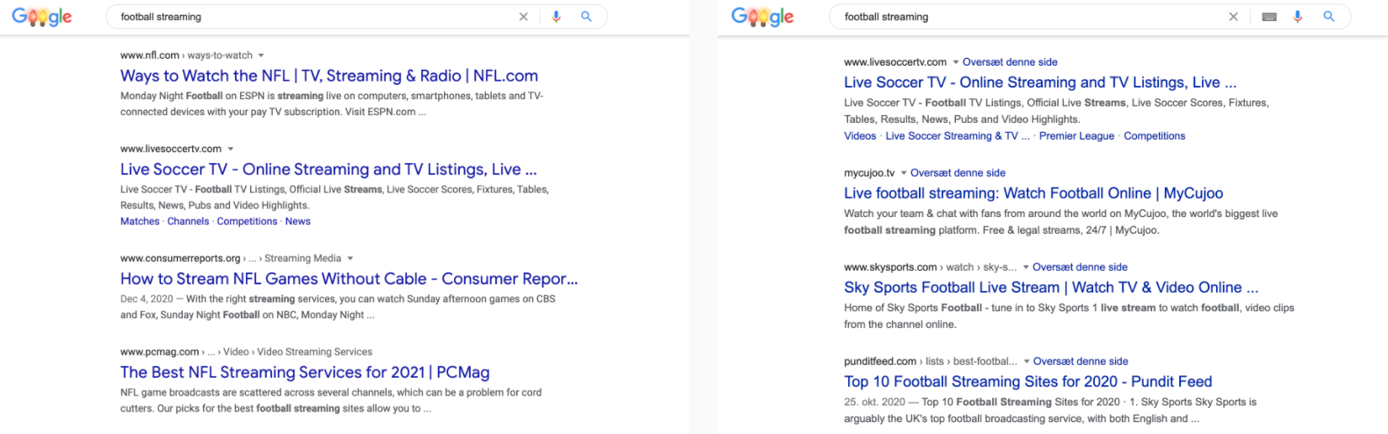The image size is (1388, 434).
Task: Open the dropdown arrow beside mycujoo.tv
Action: pos(904,173)
